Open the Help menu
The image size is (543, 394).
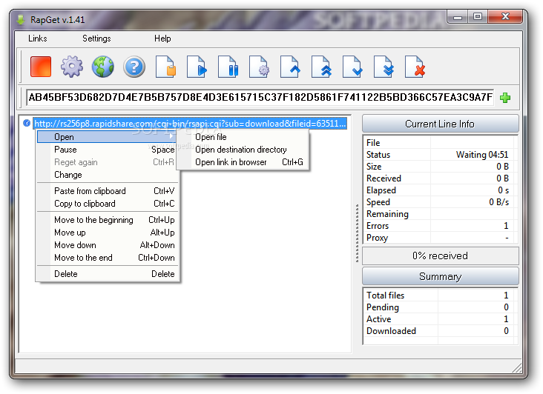162,39
